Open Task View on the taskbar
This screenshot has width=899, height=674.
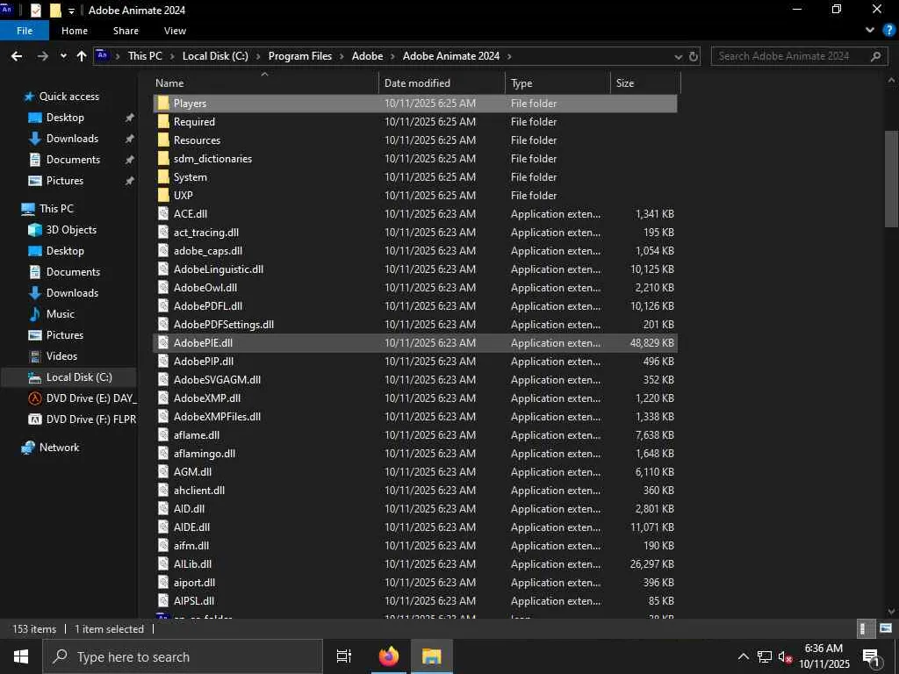pyautogui.click(x=344, y=656)
